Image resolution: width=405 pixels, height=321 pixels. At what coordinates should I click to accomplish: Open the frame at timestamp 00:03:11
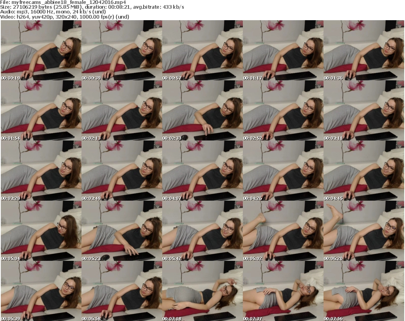tap(364, 110)
